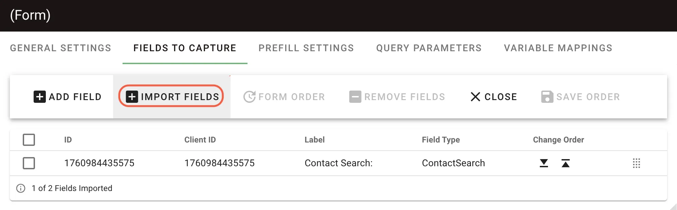
Task: Switch to the Variable Mappings tab
Action: click(558, 48)
